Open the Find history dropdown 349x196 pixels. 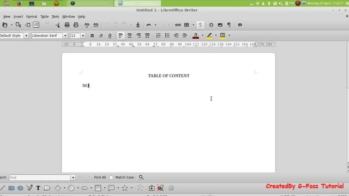tap(73, 177)
